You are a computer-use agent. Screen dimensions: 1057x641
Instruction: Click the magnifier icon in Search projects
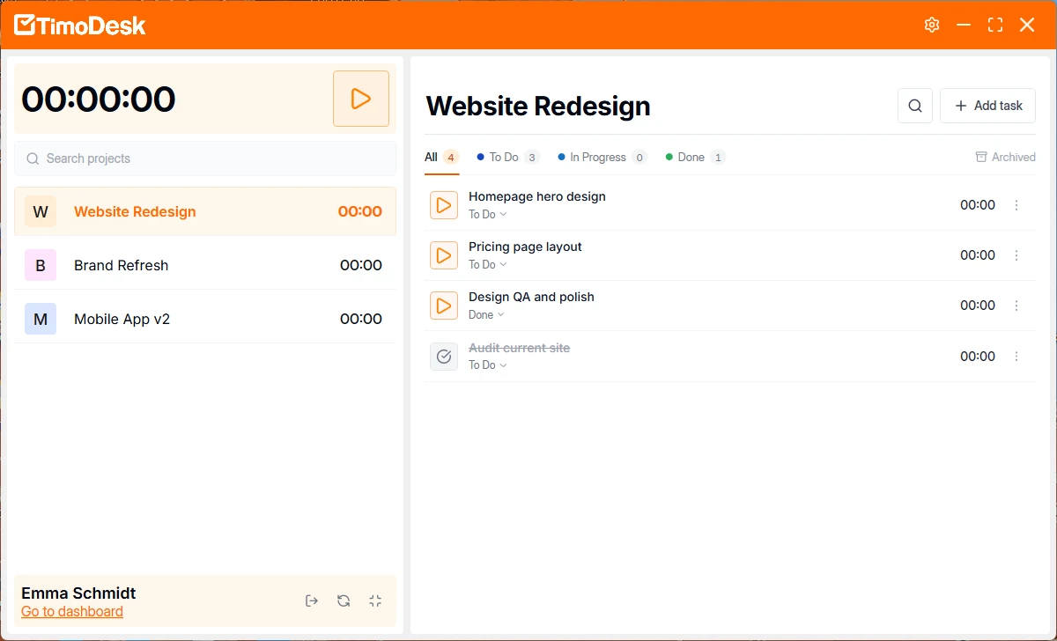pos(33,158)
